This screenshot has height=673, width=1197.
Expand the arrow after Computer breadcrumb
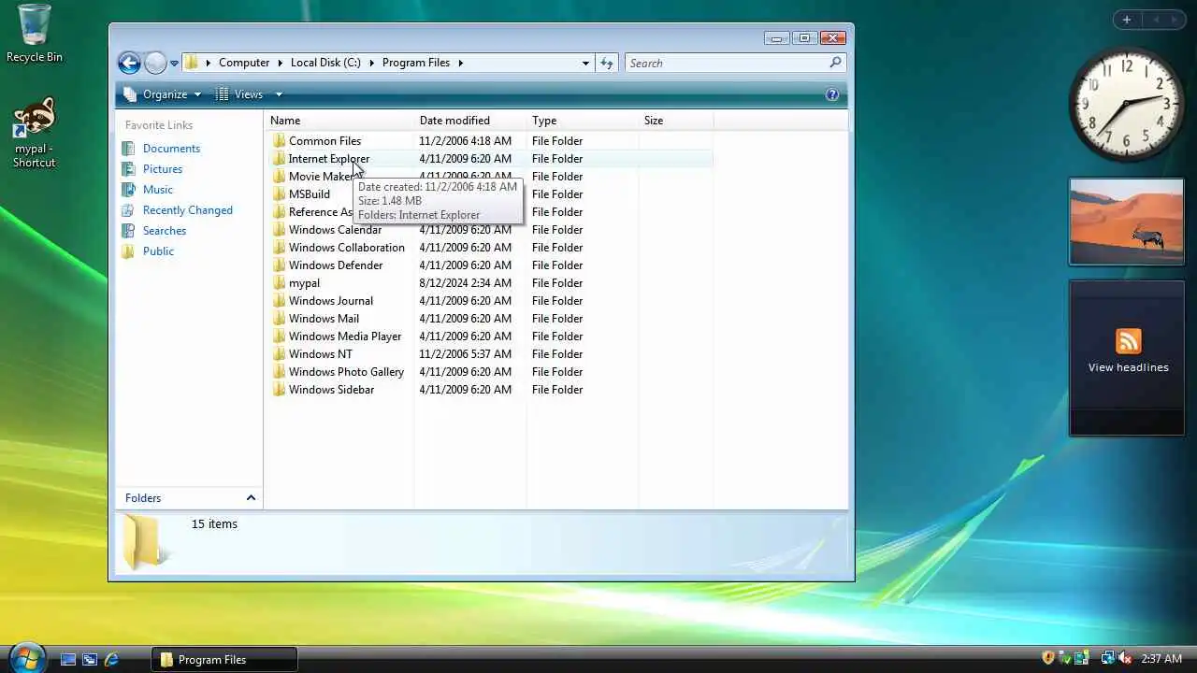[x=280, y=63]
